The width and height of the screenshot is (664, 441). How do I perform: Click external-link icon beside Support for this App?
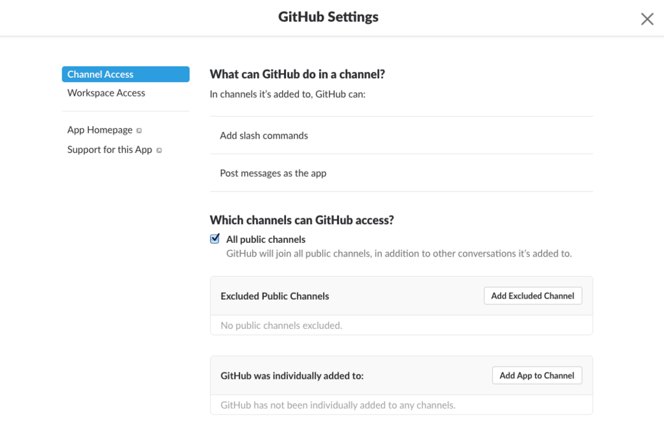click(x=159, y=150)
